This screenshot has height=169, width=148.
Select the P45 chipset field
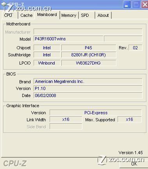point(89,48)
